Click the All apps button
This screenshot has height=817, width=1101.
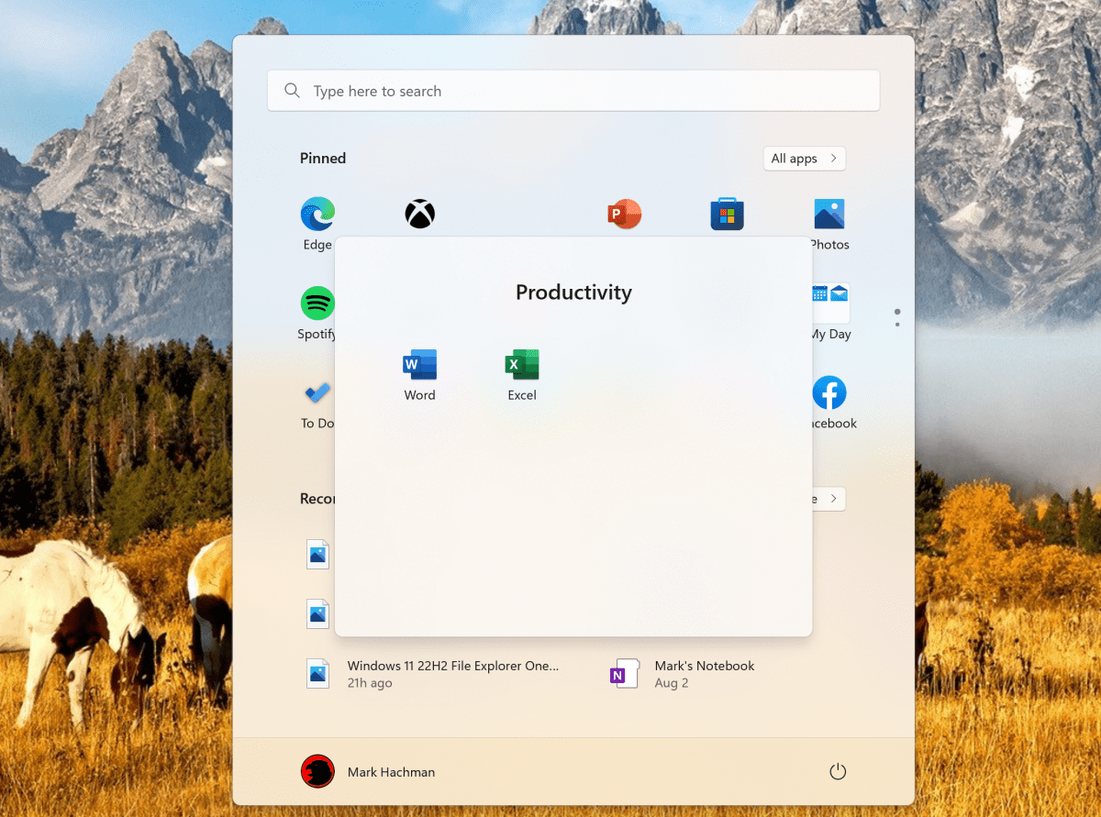coord(804,159)
